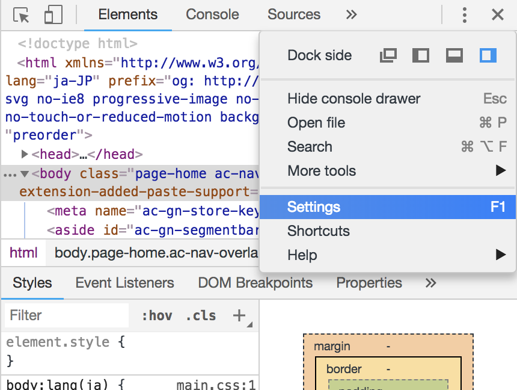The image size is (517, 390).
Task: Open the three-dot DevTools menu
Action: (465, 15)
